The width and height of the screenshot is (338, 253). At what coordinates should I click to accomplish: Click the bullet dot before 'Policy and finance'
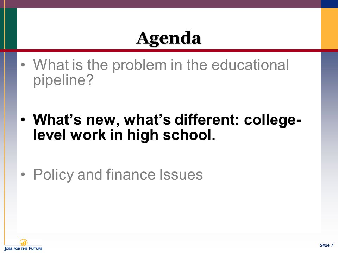(23, 174)
